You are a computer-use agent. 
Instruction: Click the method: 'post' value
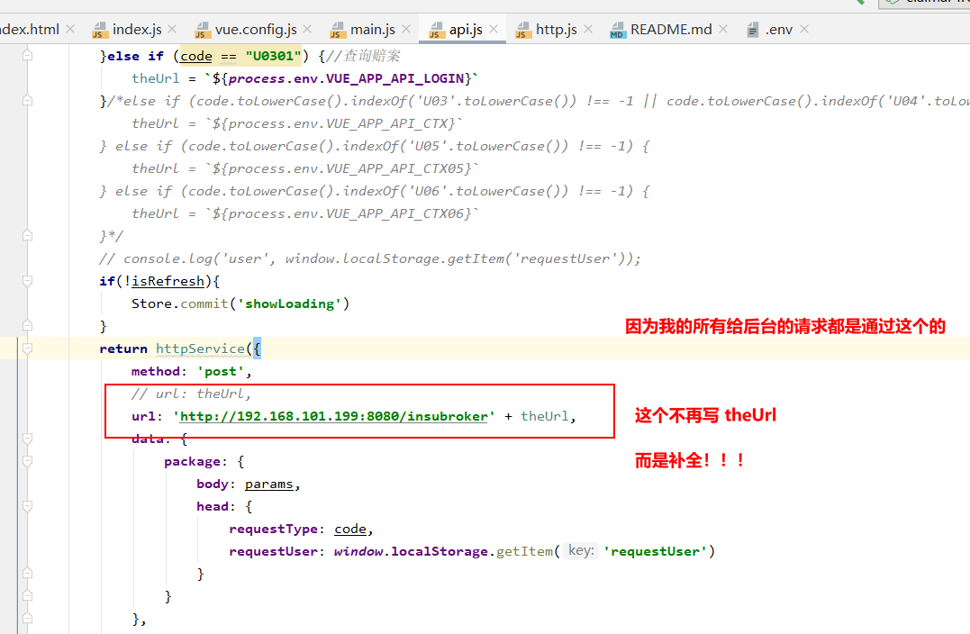221,372
